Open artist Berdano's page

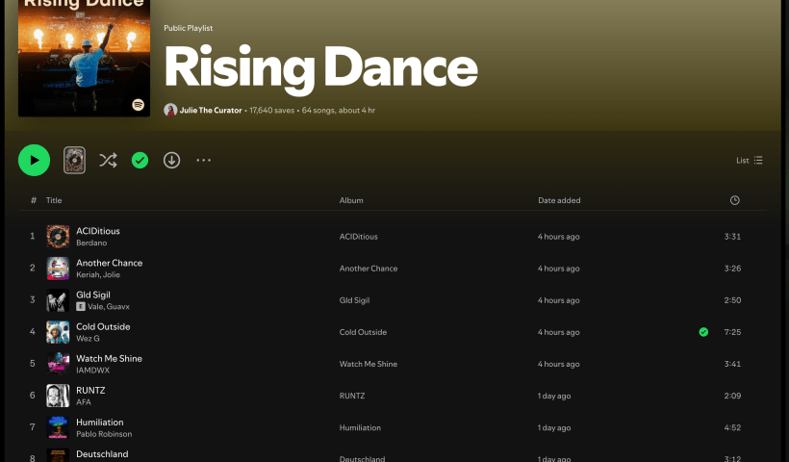tap(92, 244)
